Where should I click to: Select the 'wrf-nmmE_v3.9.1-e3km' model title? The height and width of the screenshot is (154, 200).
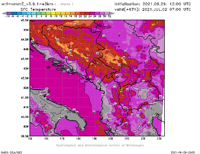coord(27,4)
